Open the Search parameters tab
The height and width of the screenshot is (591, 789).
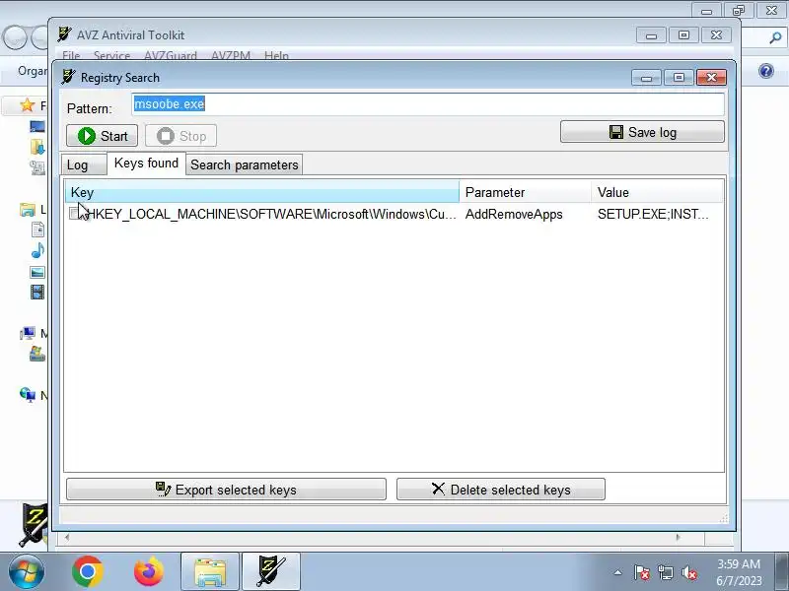pos(244,164)
